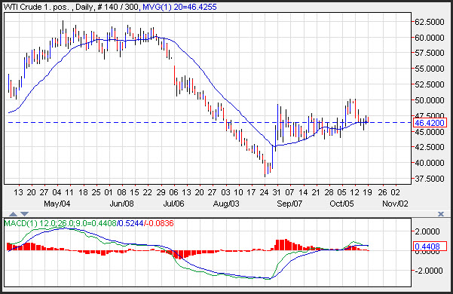Click the 42.5000 price axis label

430,147
